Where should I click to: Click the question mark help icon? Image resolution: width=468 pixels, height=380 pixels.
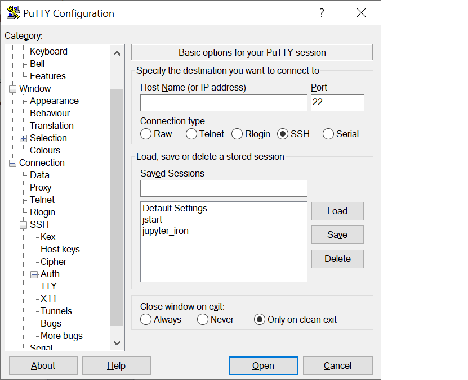(x=322, y=13)
